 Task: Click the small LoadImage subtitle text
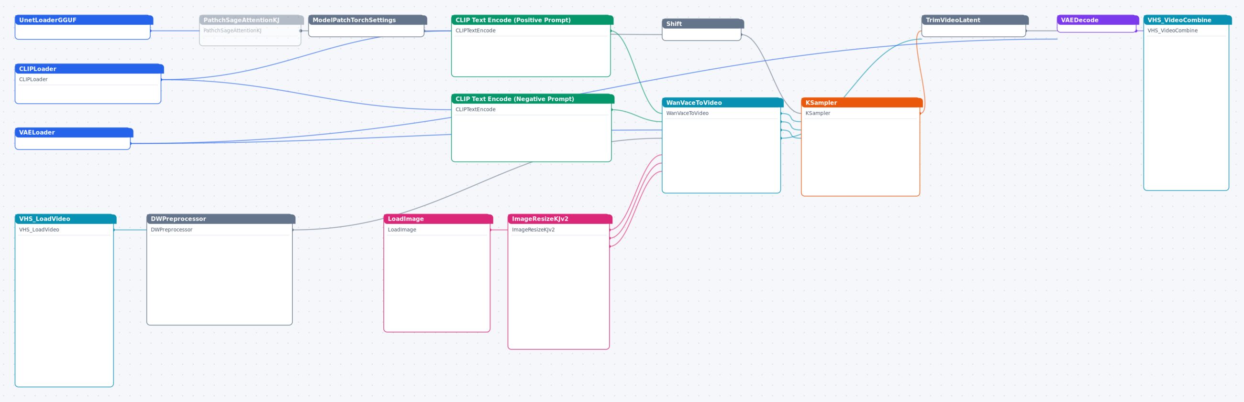click(x=402, y=230)
